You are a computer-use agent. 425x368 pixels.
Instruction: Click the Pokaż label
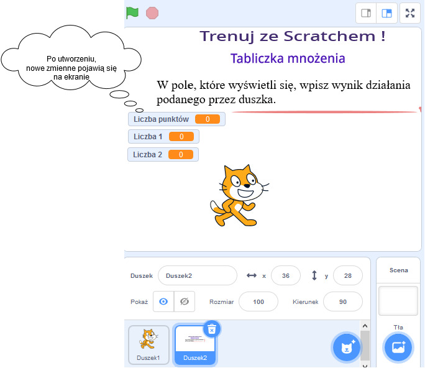tap(139, 302)
